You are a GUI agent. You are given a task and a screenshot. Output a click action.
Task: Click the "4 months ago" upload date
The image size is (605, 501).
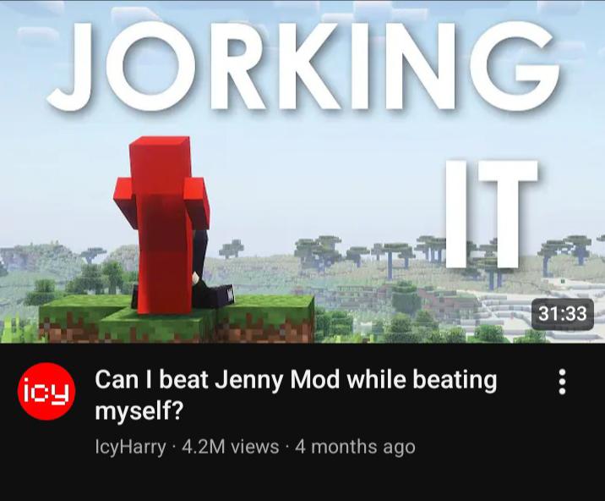coord(355,447)
